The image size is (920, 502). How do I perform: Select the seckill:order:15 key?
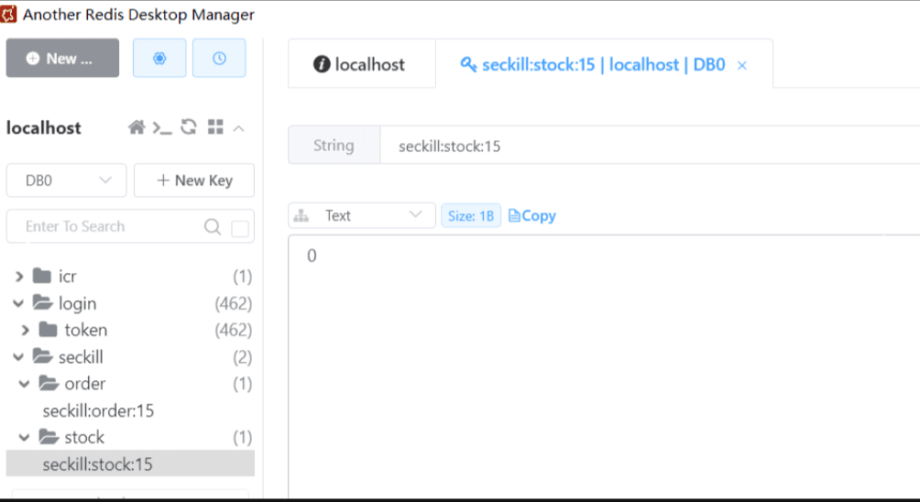(x=98, y=410)
